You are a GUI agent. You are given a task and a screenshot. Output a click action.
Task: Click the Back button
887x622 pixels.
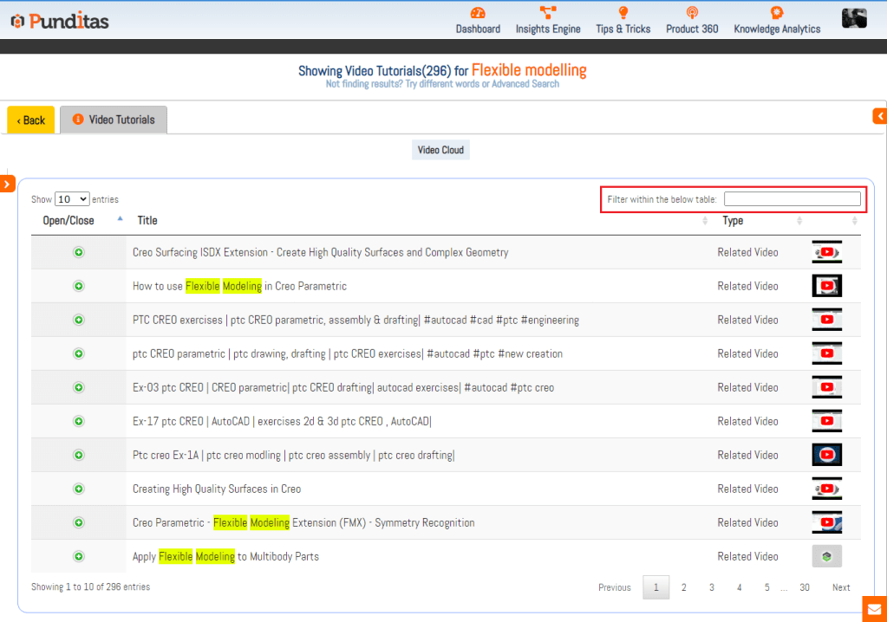[31, 120]
